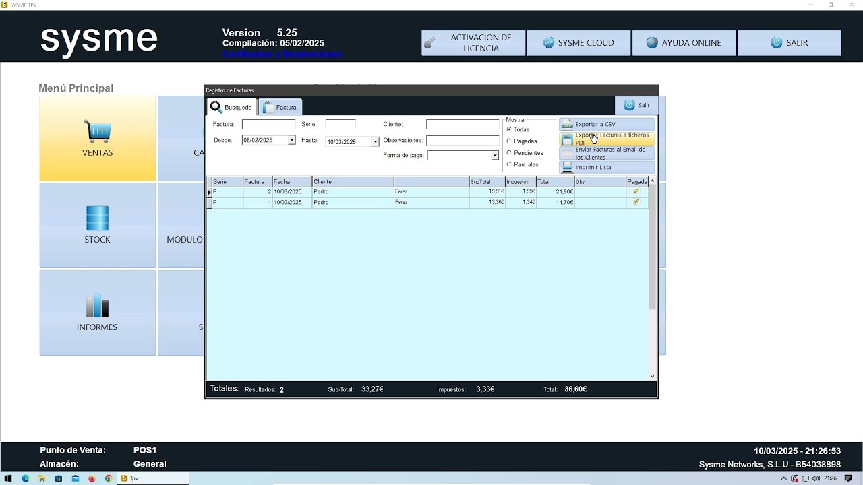Click the floppy disk icon for PDF export
Screen dimensions: 863x485
click(567, 139)
